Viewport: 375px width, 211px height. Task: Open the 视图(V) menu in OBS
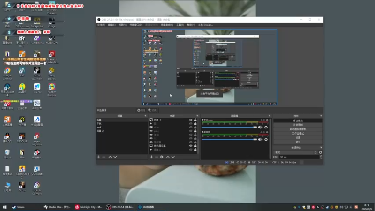122,25
